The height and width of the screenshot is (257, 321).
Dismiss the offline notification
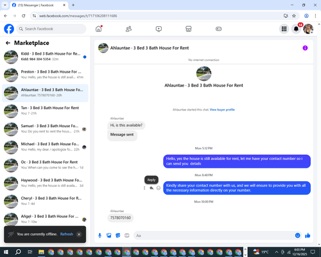point(79,235)
